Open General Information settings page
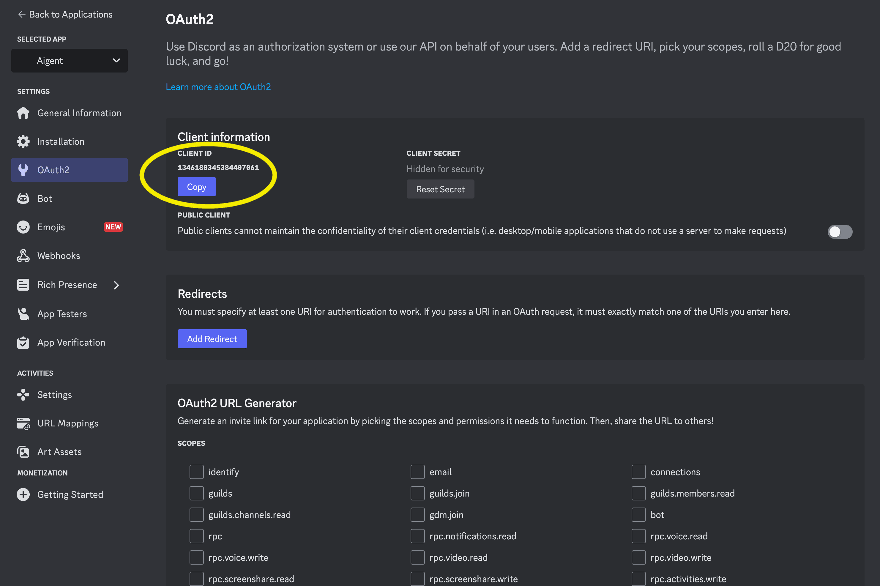Screen dimensions: 880x586 [70, 113]
